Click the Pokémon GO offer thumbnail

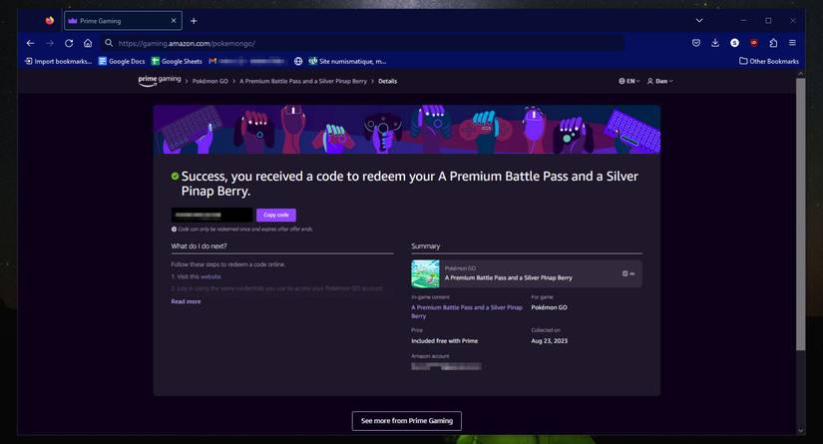tap(425, 273)
